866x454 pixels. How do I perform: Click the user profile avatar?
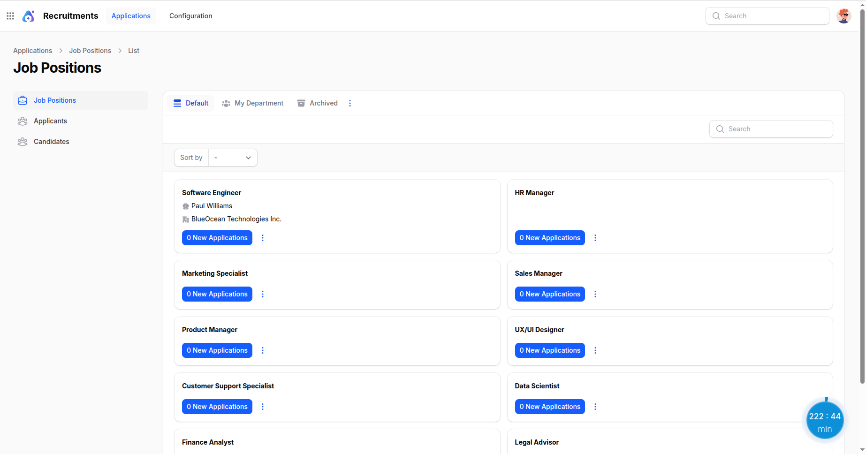click(843, 15)
